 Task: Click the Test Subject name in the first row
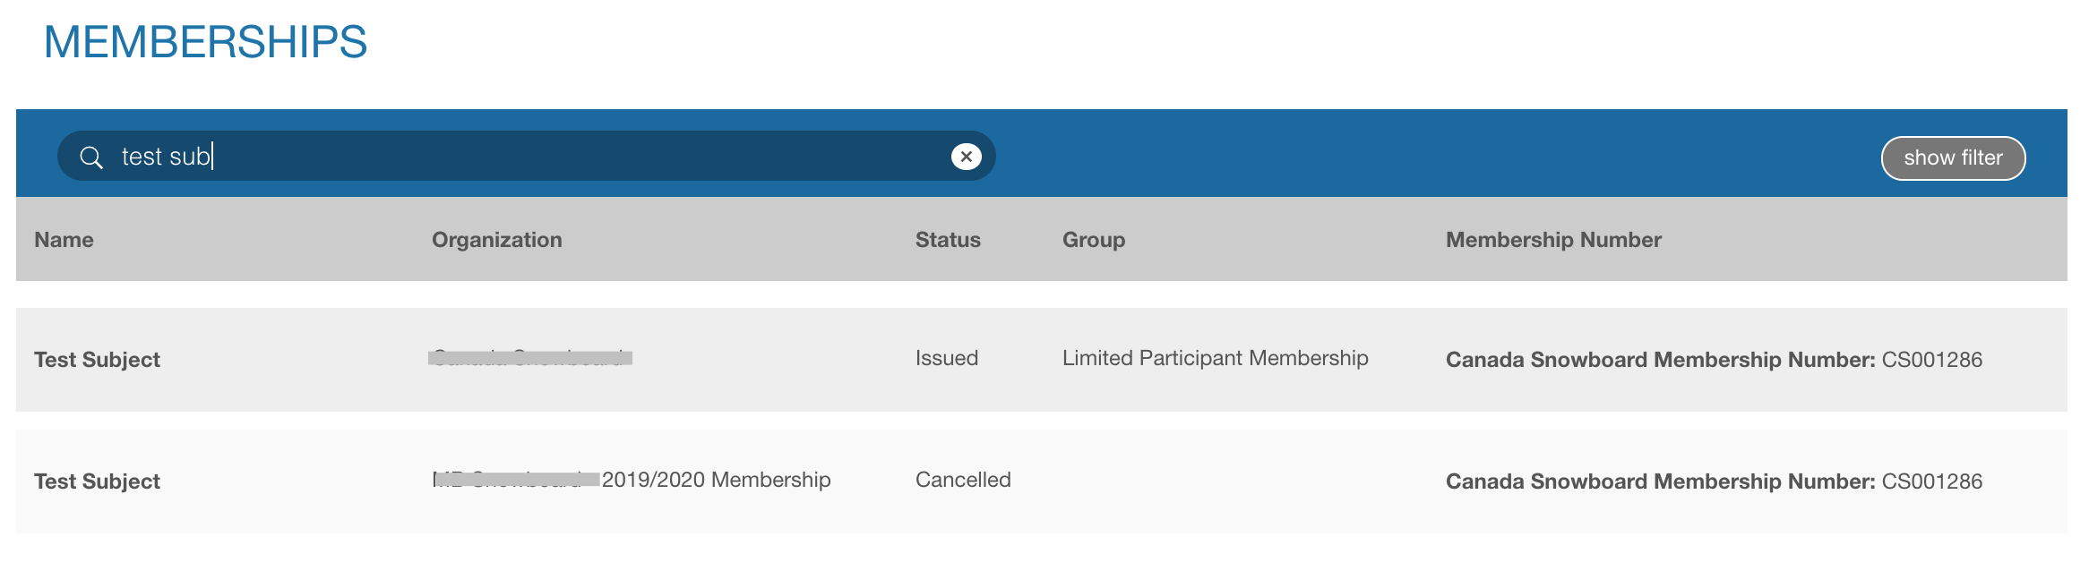point(99,360)
